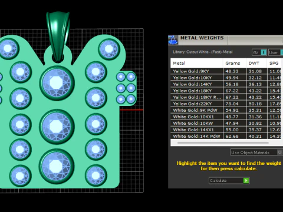Click the Metal Weights scale icon

tap(173, 40)
